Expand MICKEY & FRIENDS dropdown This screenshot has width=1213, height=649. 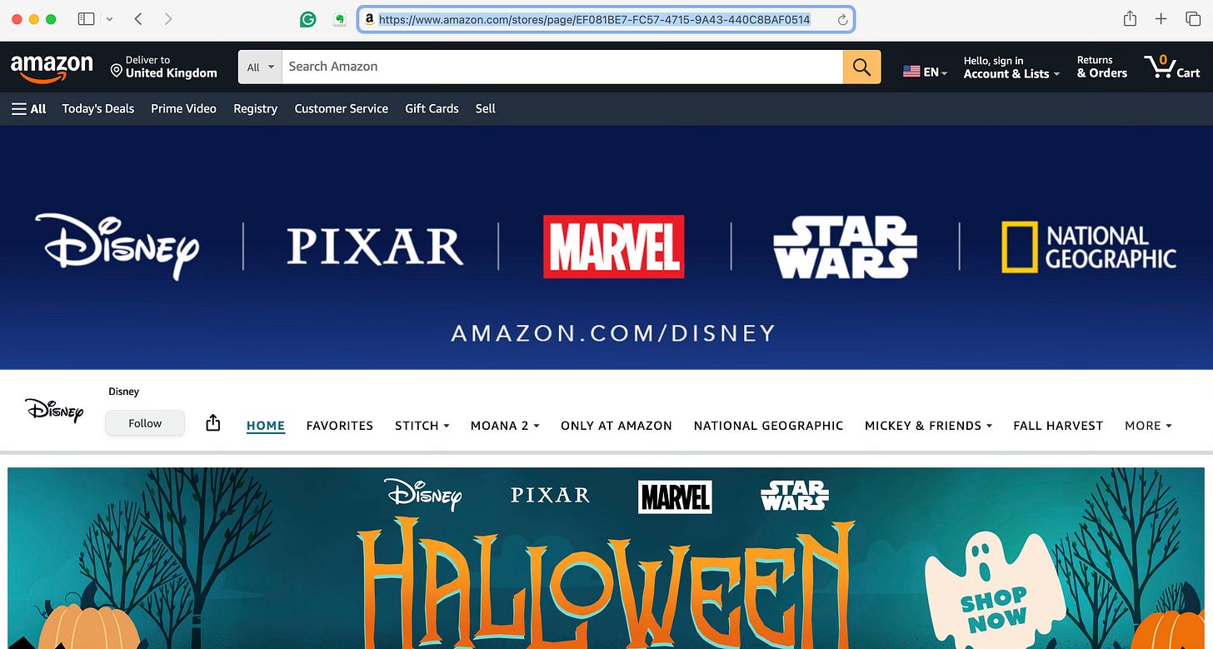[929, 426]
